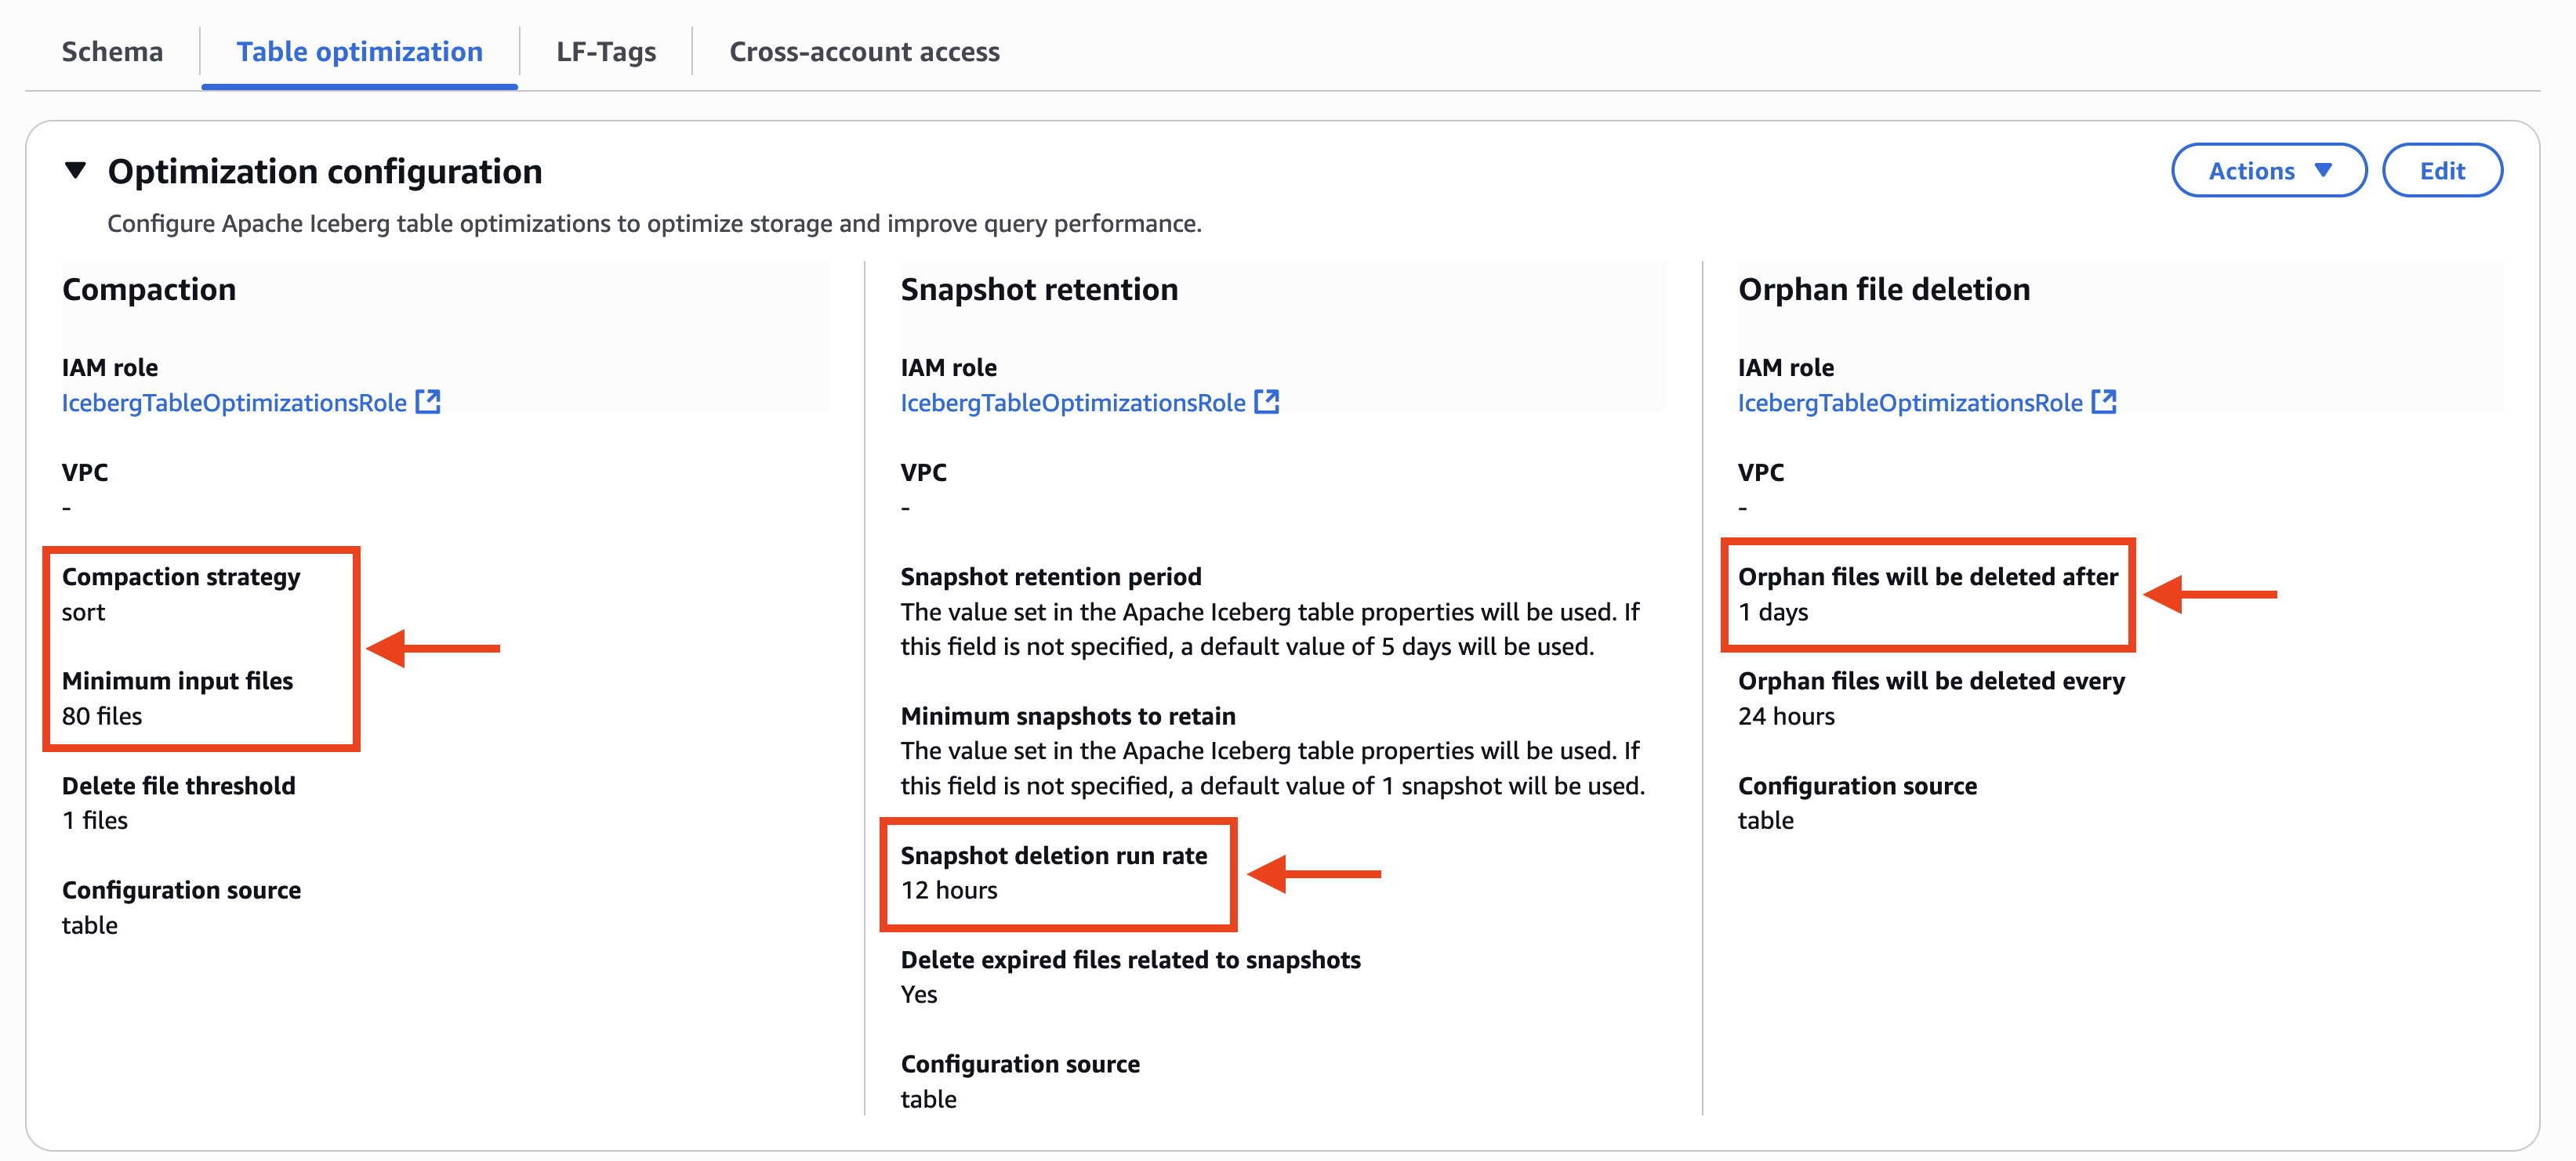Select the Table optimization tab
The width and height of the screenshot is (2576, 1161).
click(x=359, y=51)
